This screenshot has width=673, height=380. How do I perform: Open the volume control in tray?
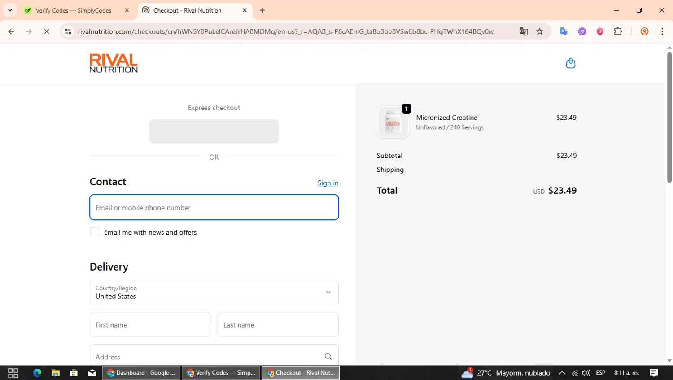tap(586, 373)
